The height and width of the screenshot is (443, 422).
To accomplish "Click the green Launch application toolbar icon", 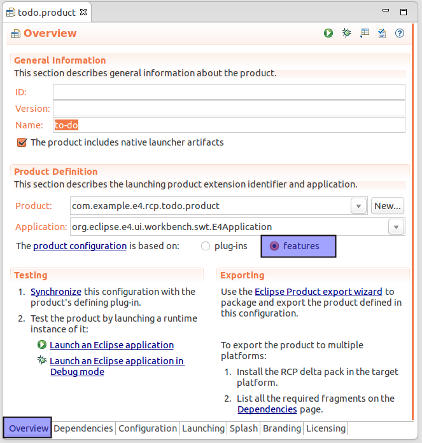I will (328, 33).
